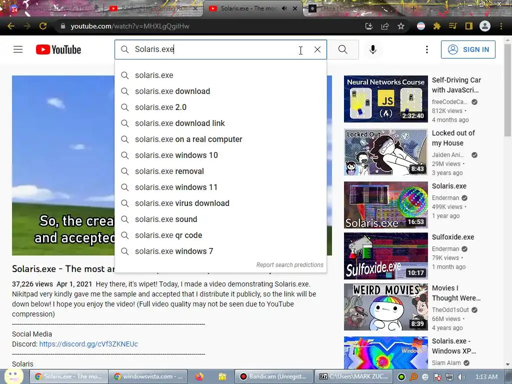512x384 pixels.
Task: Select the 'solaris.exe sound' suggestion
Action: [x=220, y=219]
